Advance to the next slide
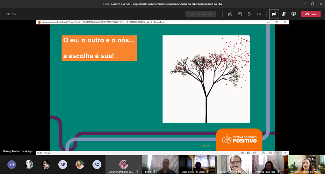This screenshot has height=174, width=325. [254, 153]
